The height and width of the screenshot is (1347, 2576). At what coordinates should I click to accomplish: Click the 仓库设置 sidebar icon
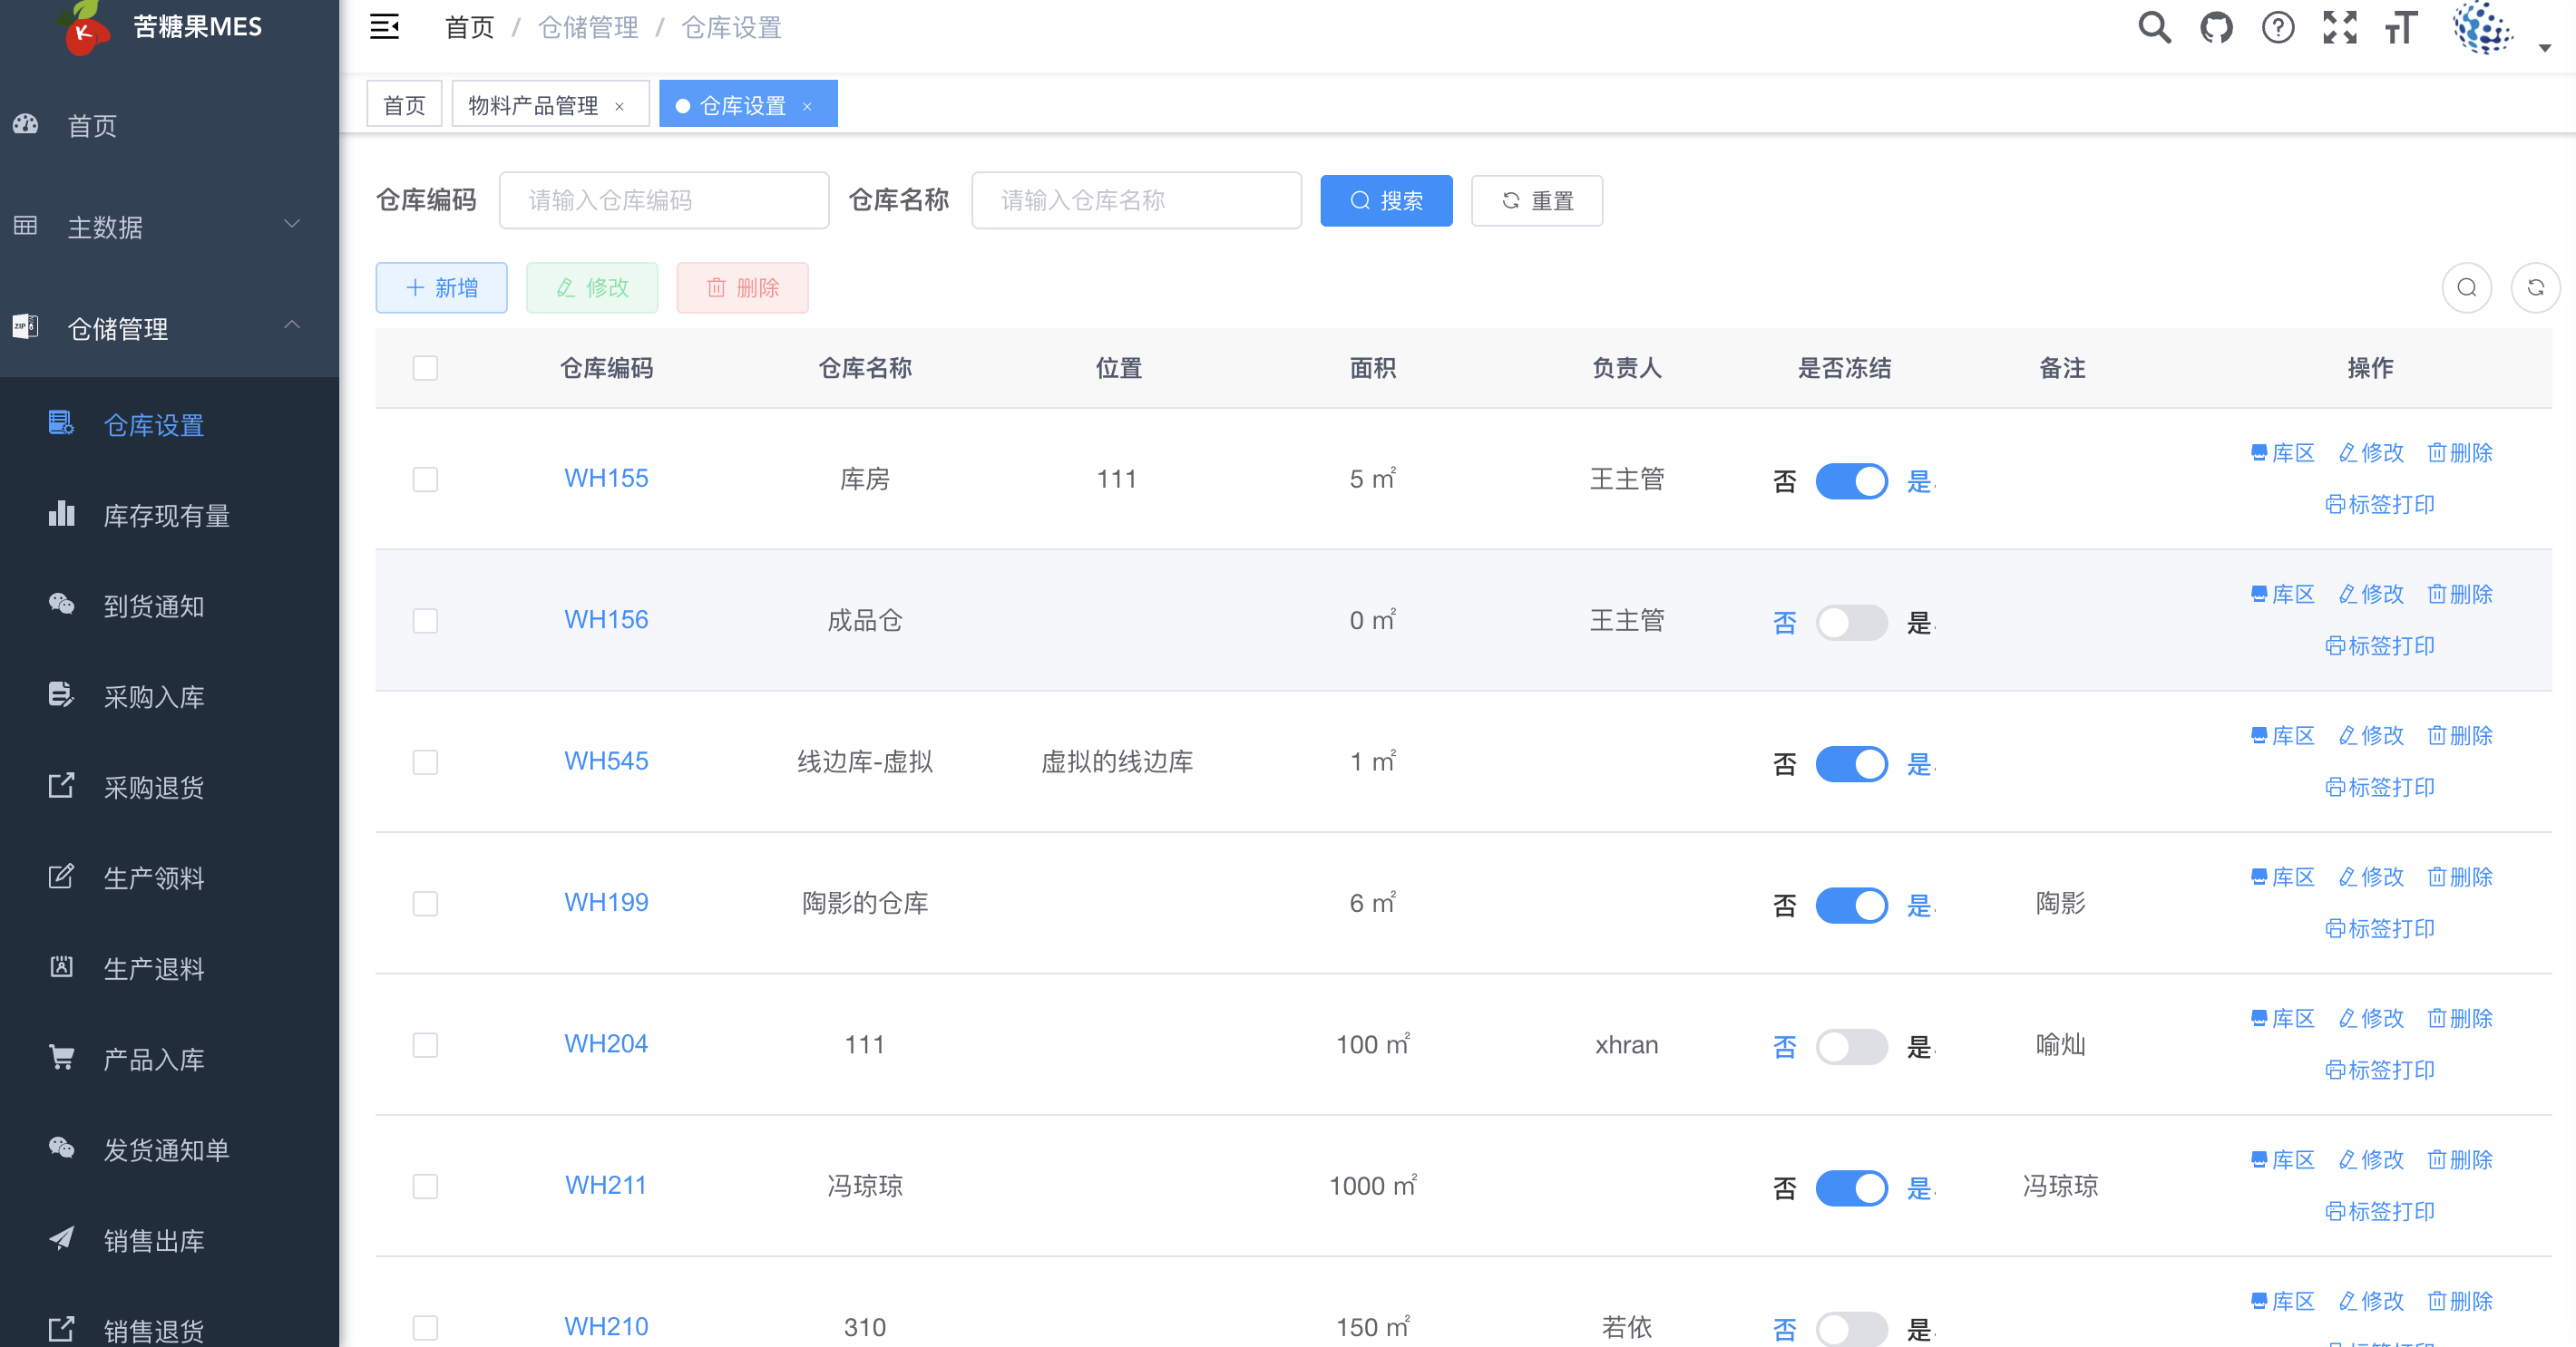tap(62, 423)
